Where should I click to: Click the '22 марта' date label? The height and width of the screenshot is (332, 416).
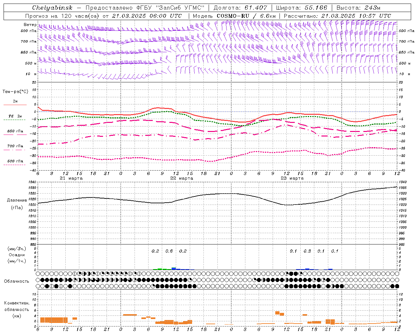point(182,178)
